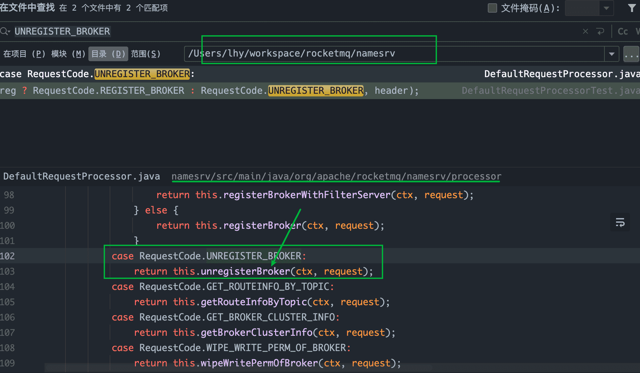Image resolution: width=640 pixels, height=373 pixels.
Task: Click GET_BROKER_CLUSTER_INFO case on line 106
Action: [x=225, y=317]
